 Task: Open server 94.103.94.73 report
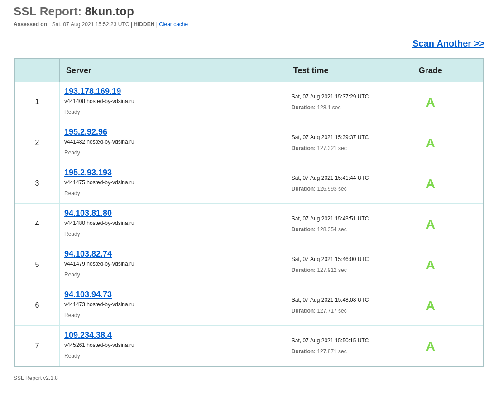click(88, 294)
